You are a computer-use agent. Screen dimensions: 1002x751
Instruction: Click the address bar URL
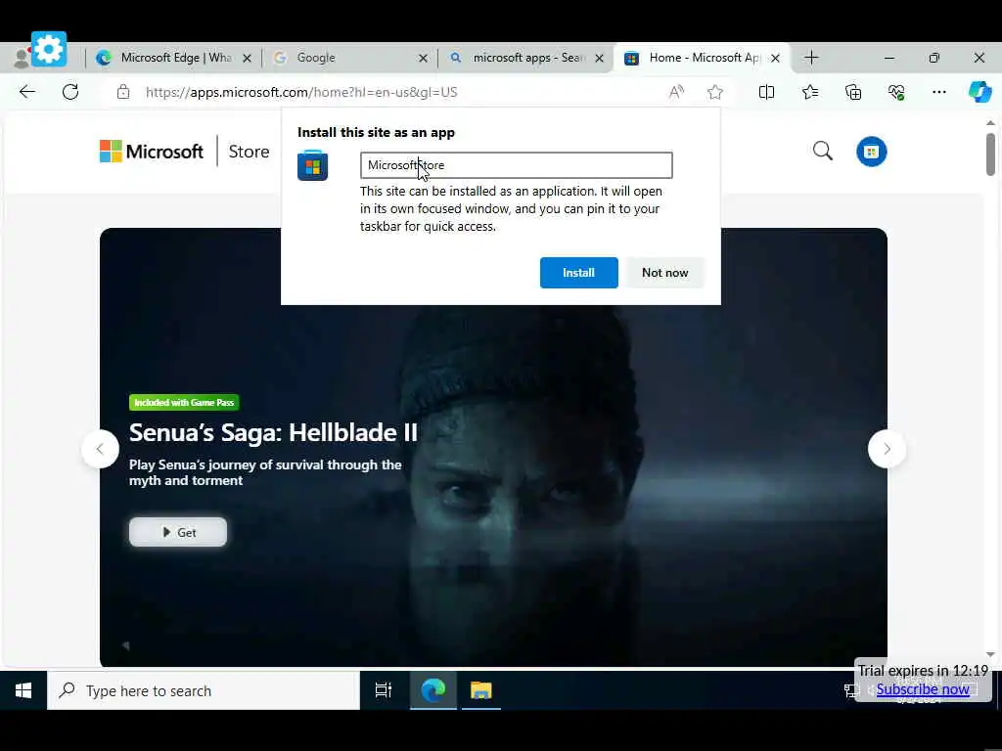click(x=301, y=92)
